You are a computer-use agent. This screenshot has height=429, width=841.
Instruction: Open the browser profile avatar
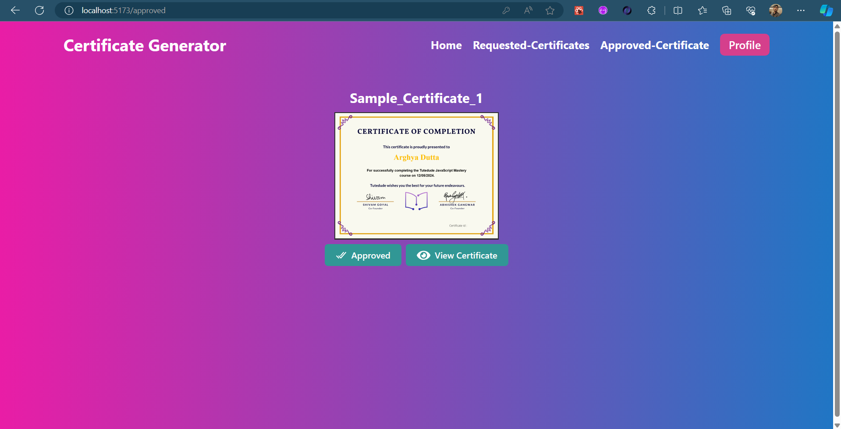[x=775, y=11]
